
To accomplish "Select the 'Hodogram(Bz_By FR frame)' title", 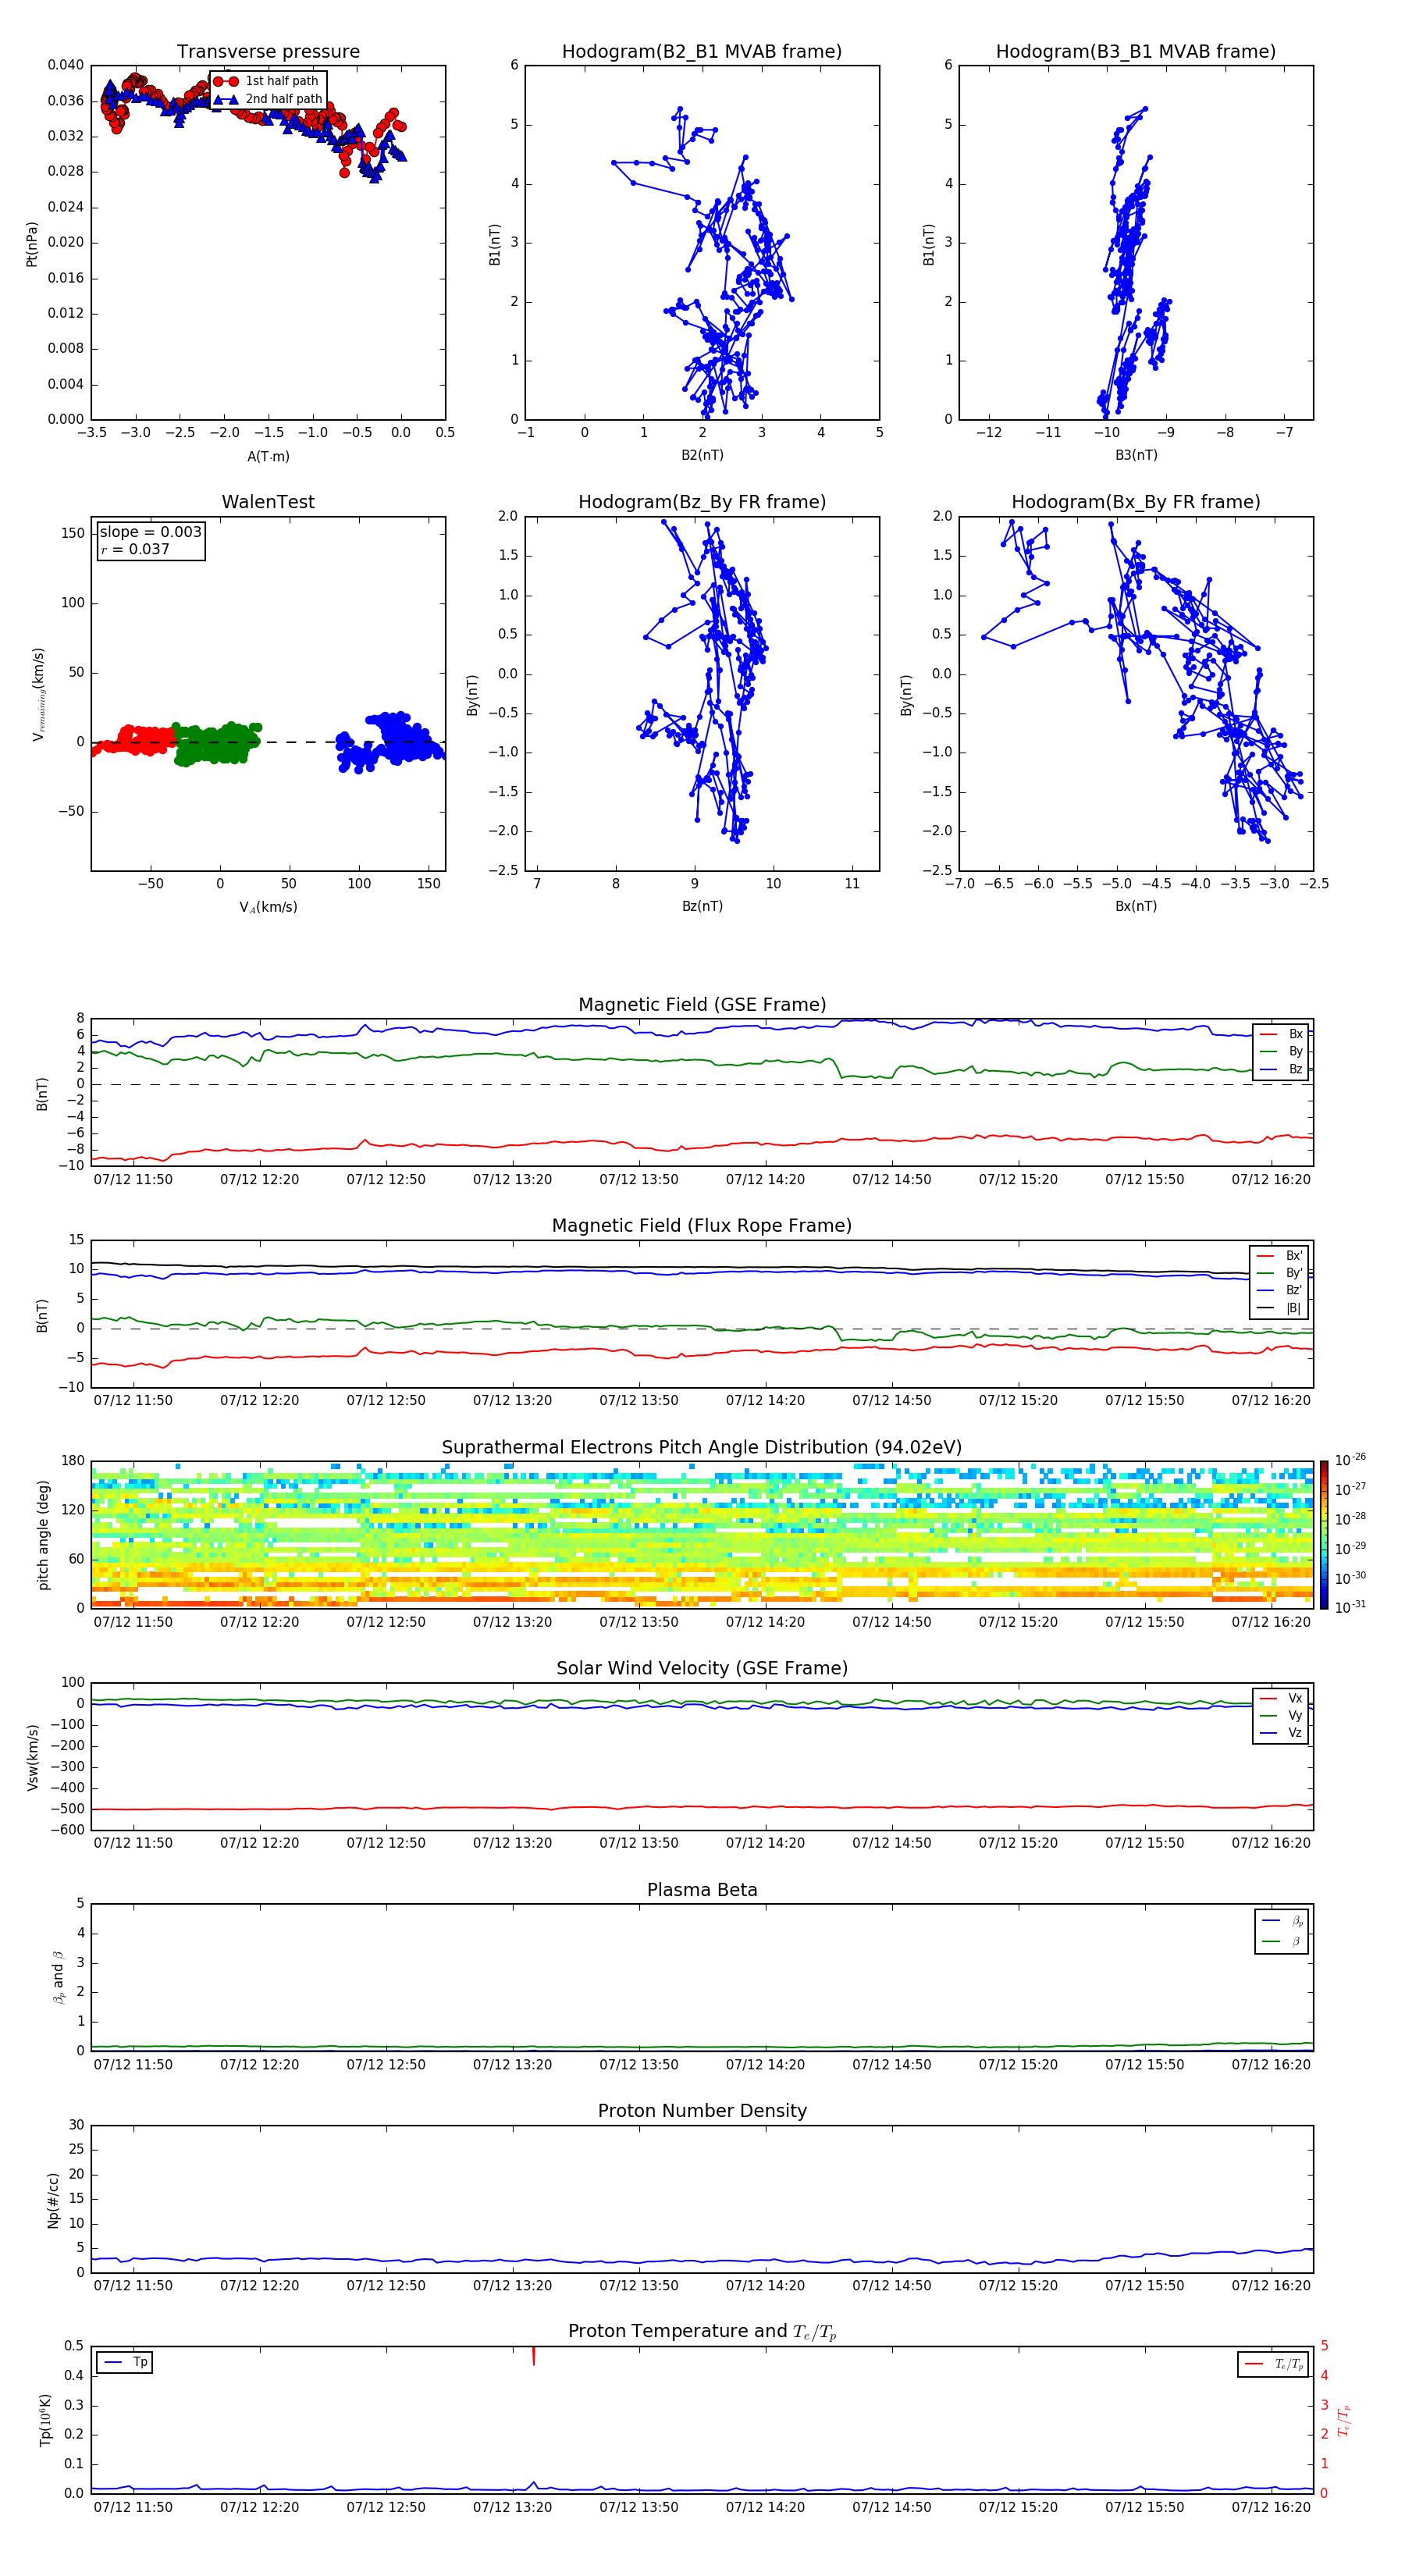I will (x=702, y=502).
